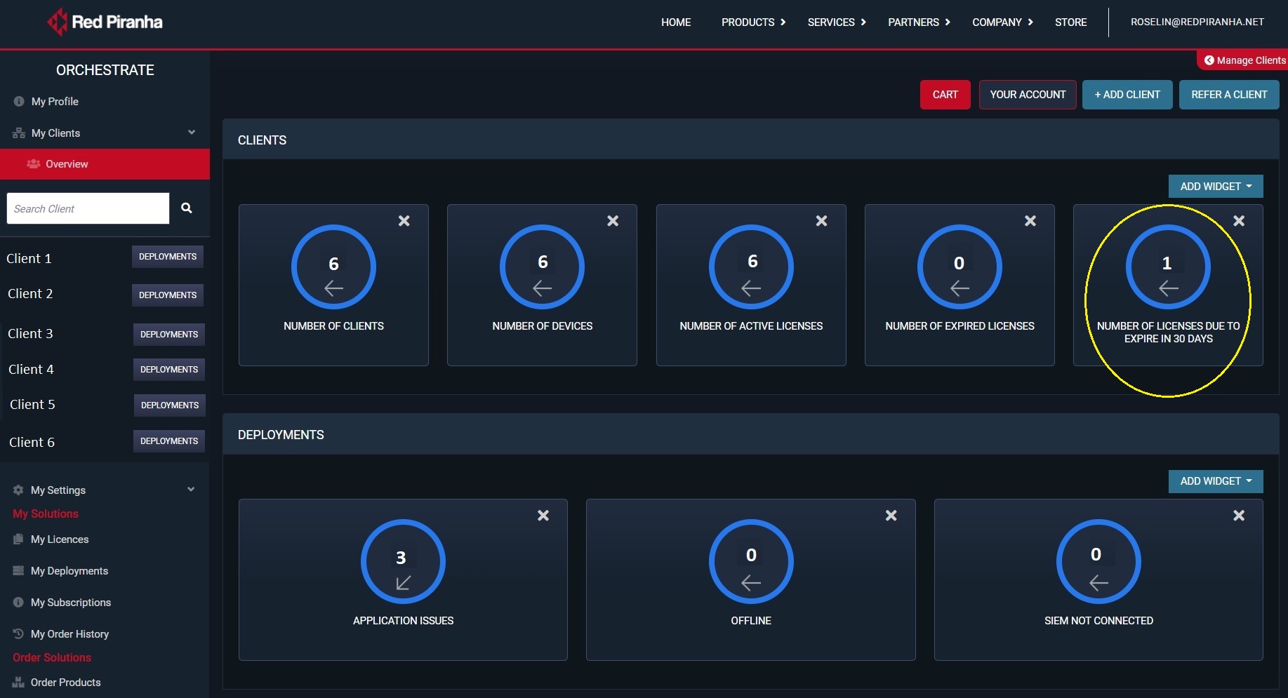This screenshot has height=698, width=1288.
Task: Expand the Products menu
Action: (753, 22)
